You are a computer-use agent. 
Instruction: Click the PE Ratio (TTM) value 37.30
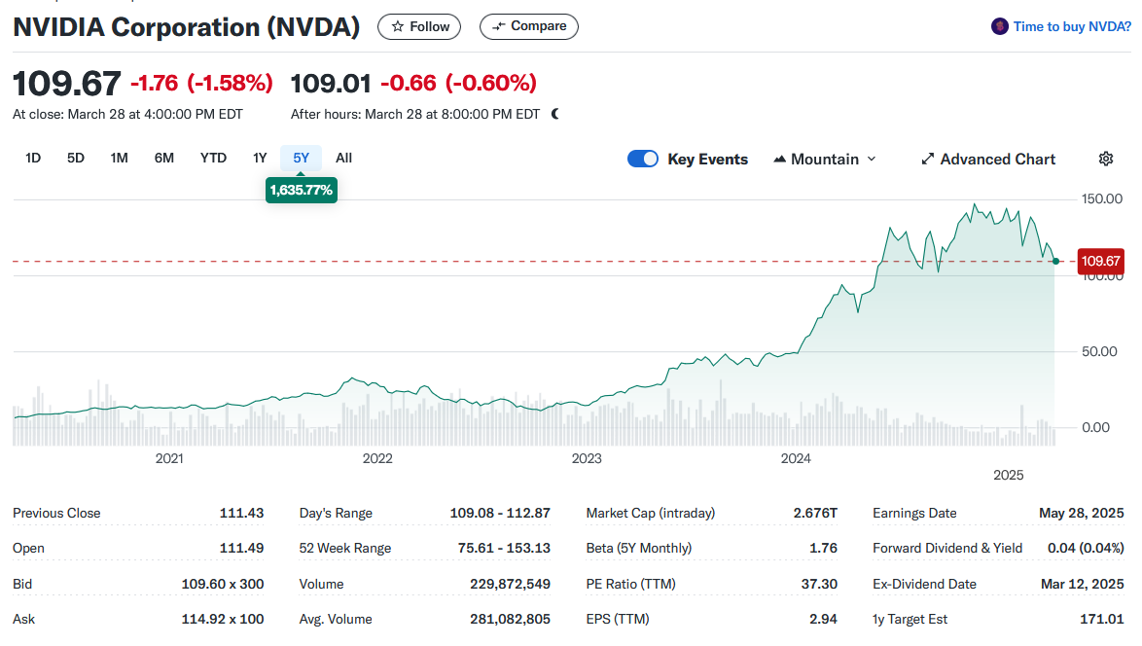coord(819,584)
